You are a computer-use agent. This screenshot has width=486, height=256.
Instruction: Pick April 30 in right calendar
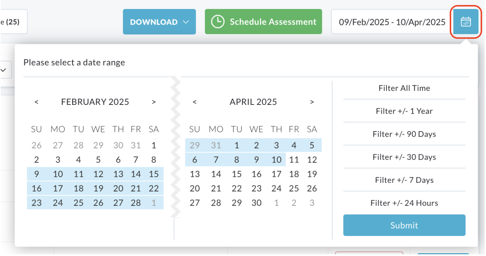(256, 203)
